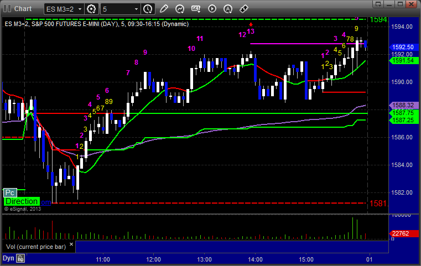Click the 1587.75 green price tag

pyautogui.click(x=403, y=113)
